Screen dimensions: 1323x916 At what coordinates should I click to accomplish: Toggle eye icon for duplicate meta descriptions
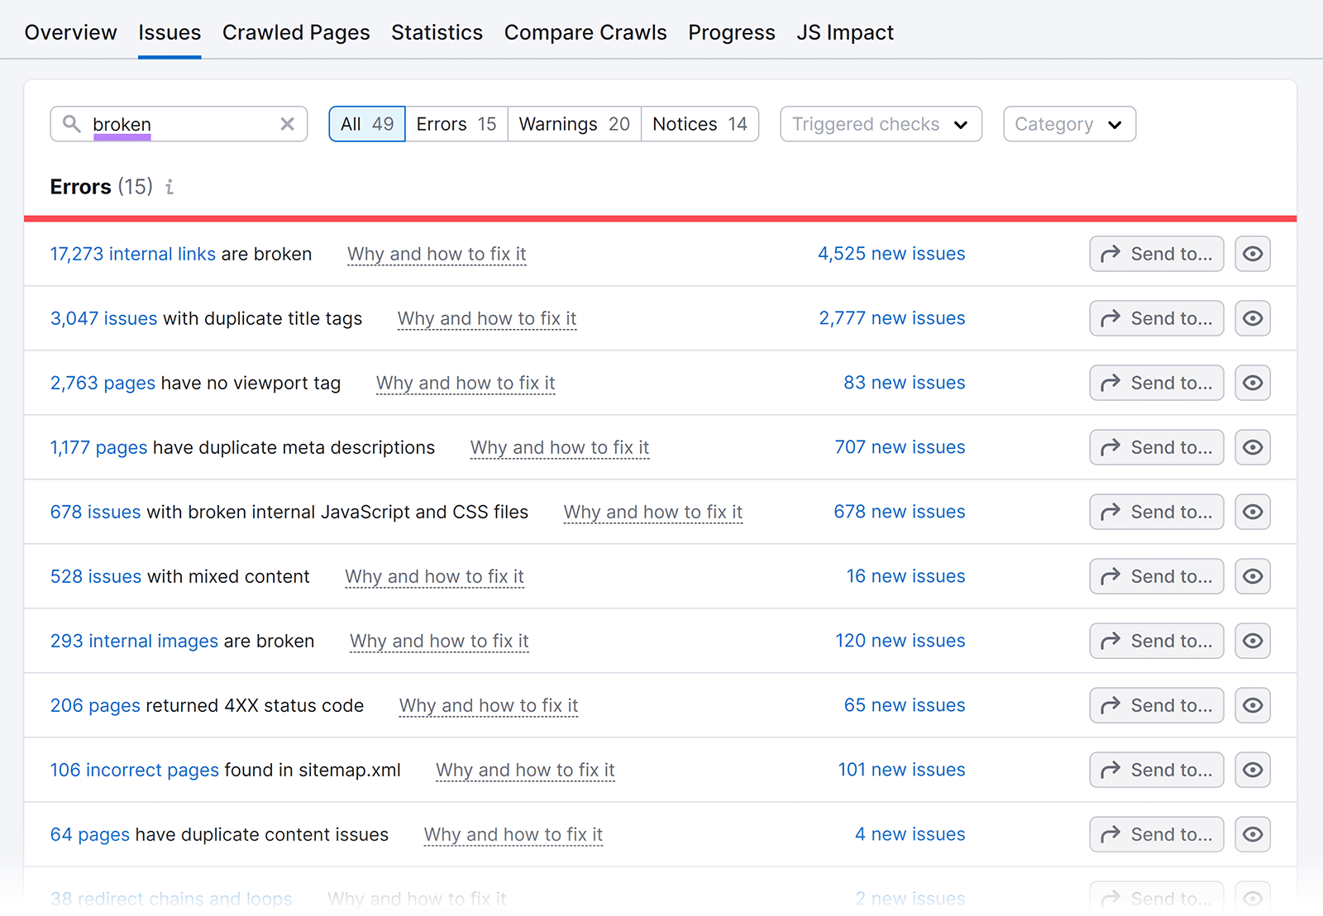pyautogui.click(x=1252, y=447)
